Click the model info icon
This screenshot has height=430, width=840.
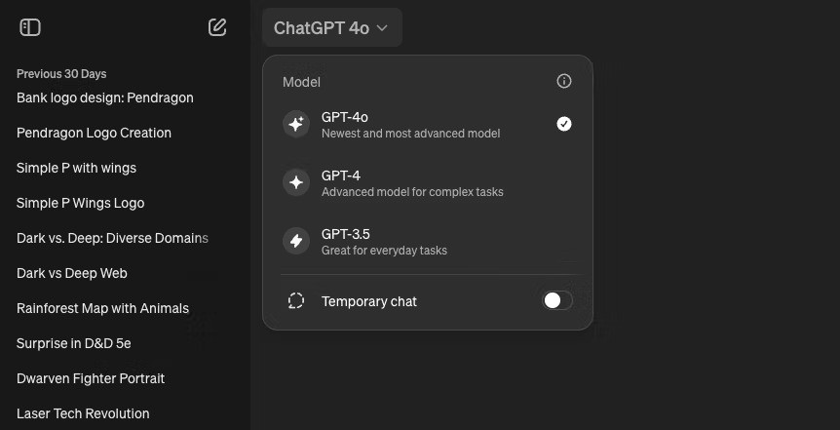(x=563, y=82)
